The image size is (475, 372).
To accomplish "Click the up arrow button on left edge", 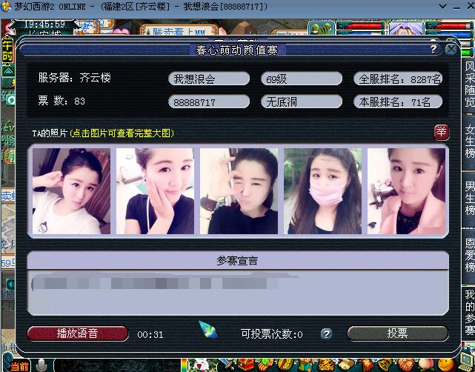I will pos(8,71).
